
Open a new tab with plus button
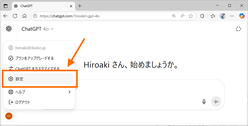click(x=80, y=6)
